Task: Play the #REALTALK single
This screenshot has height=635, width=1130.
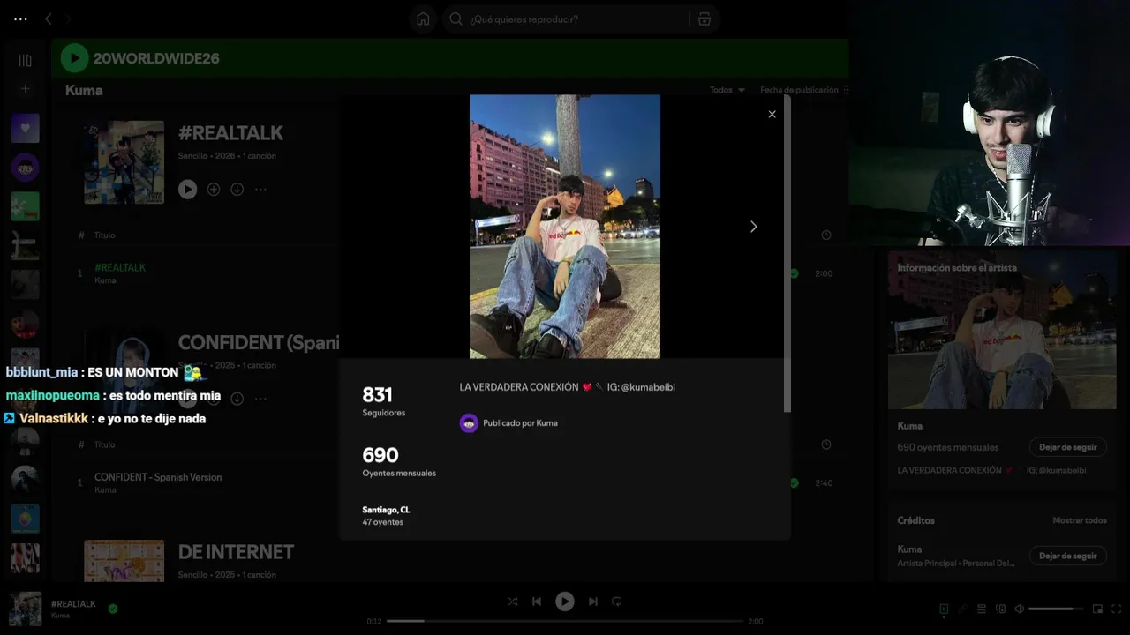Action: click(x=187, y=189)
